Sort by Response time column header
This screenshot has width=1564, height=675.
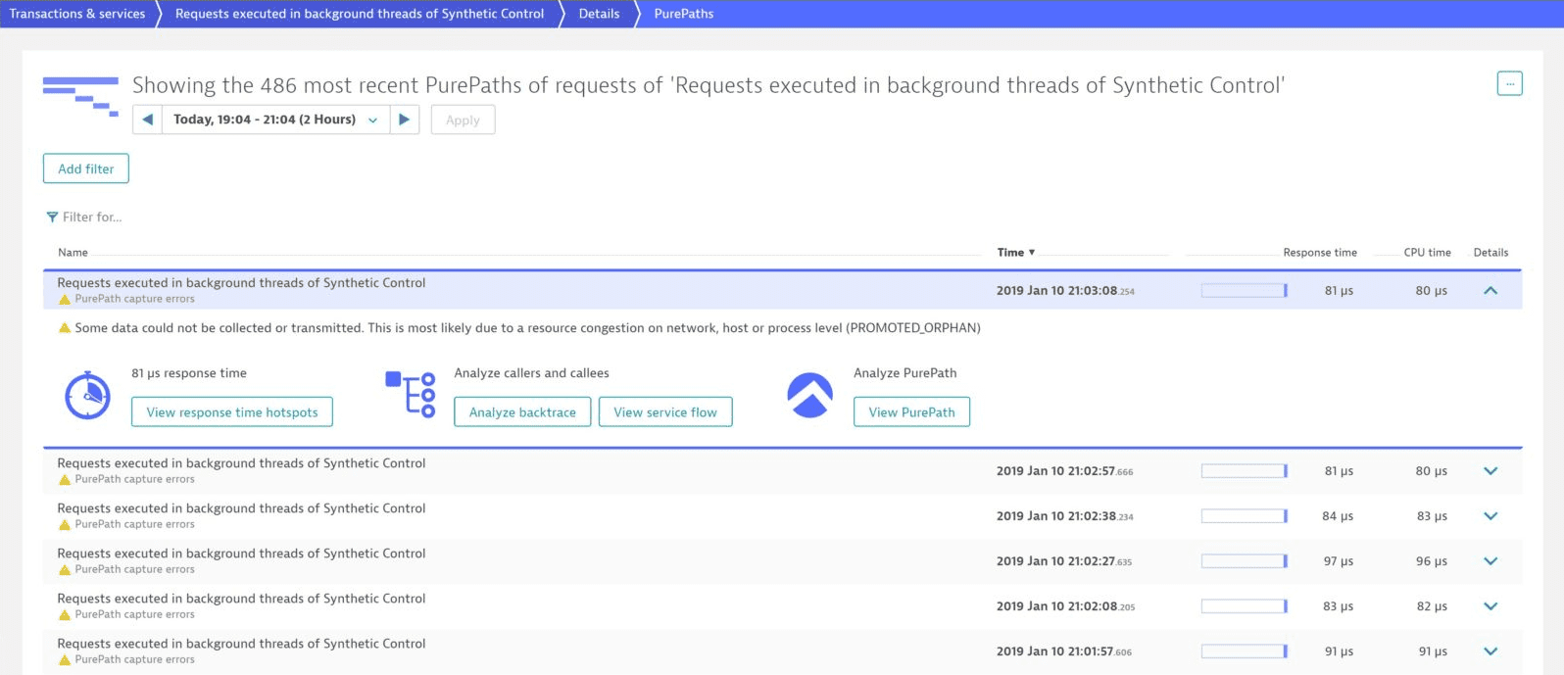tap(1320, 253)
